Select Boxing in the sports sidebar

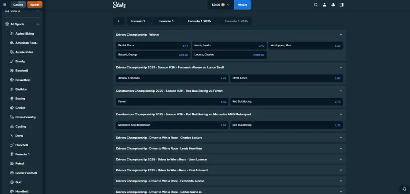click(20, 99)
